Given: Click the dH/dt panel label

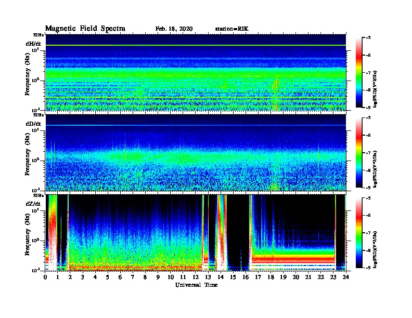Looking at the screenshot, I should pyautogui.click(x=33, y=44).
